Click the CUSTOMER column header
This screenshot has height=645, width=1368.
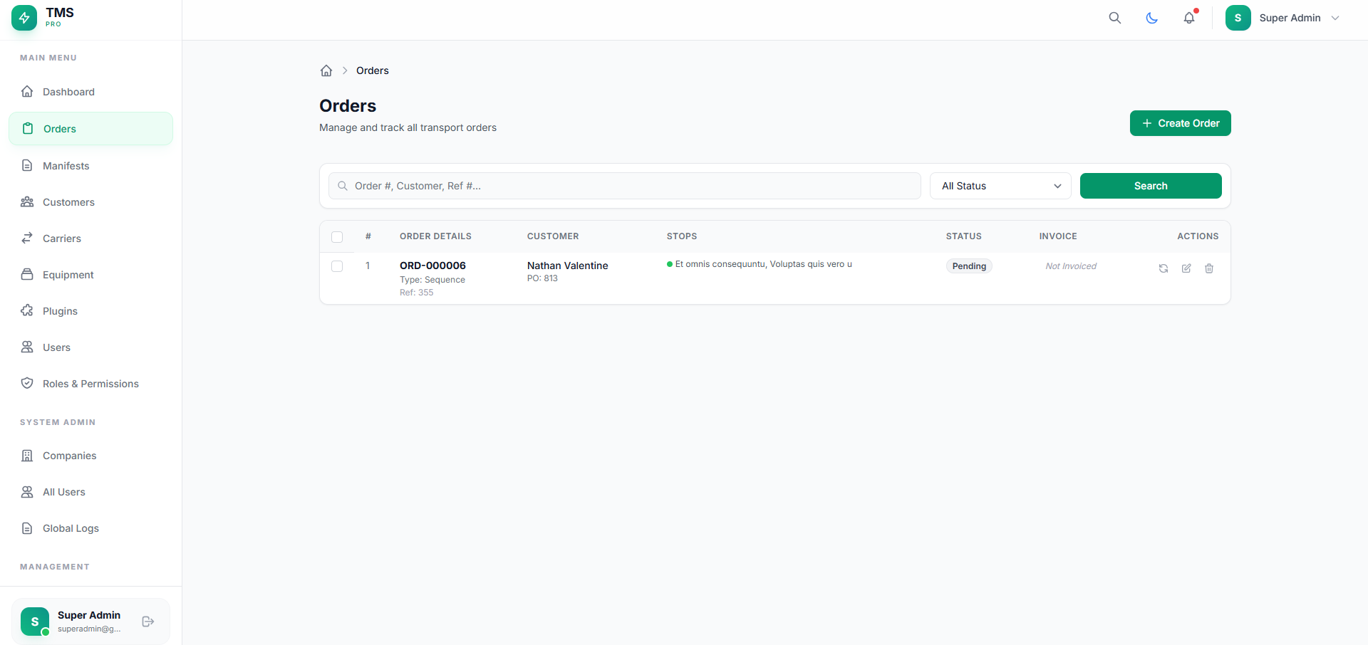click(x=553, y=236)
